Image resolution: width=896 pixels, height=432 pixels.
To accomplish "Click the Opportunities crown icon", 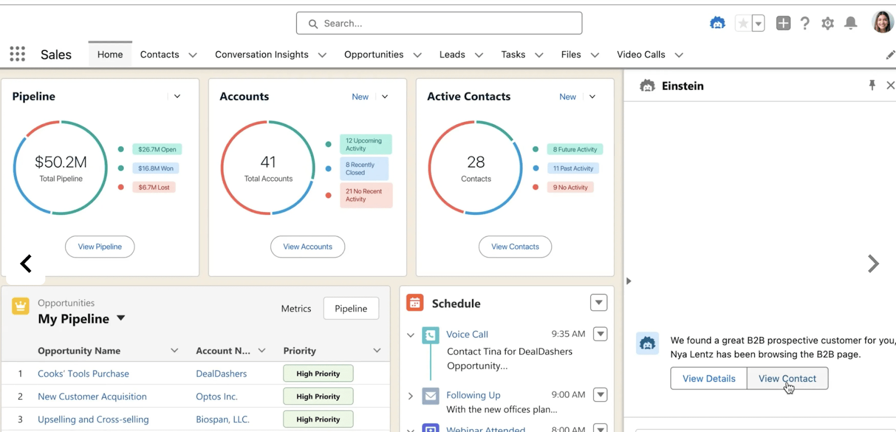I will coord(21,306).
